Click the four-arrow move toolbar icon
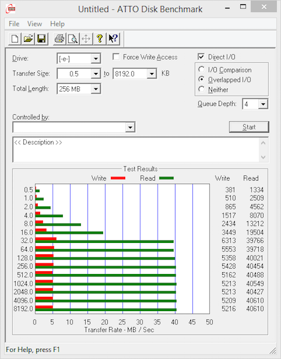 [86, 39]
